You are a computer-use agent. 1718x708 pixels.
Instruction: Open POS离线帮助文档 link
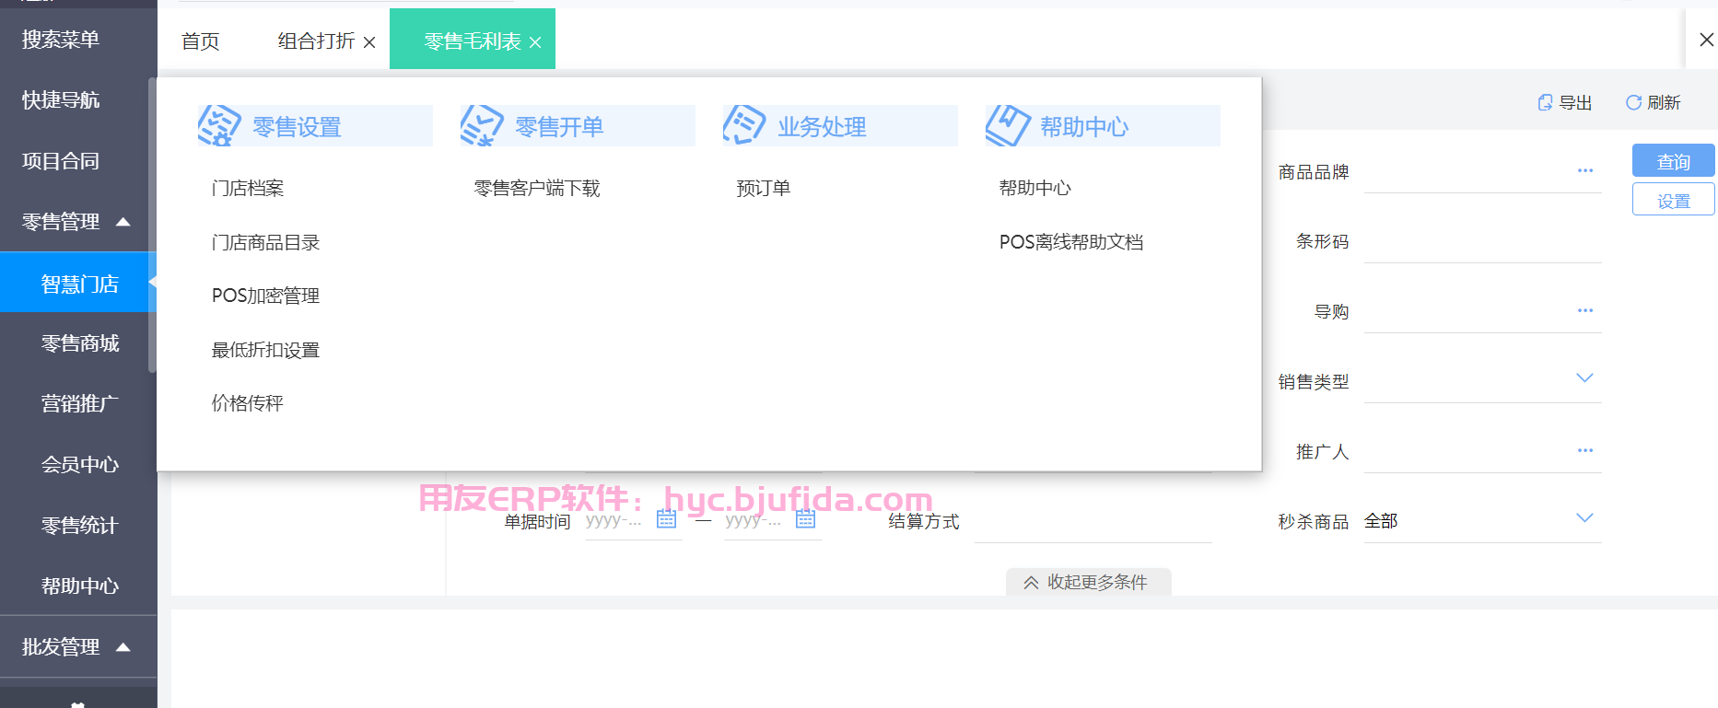click(x=1071, y=242)
